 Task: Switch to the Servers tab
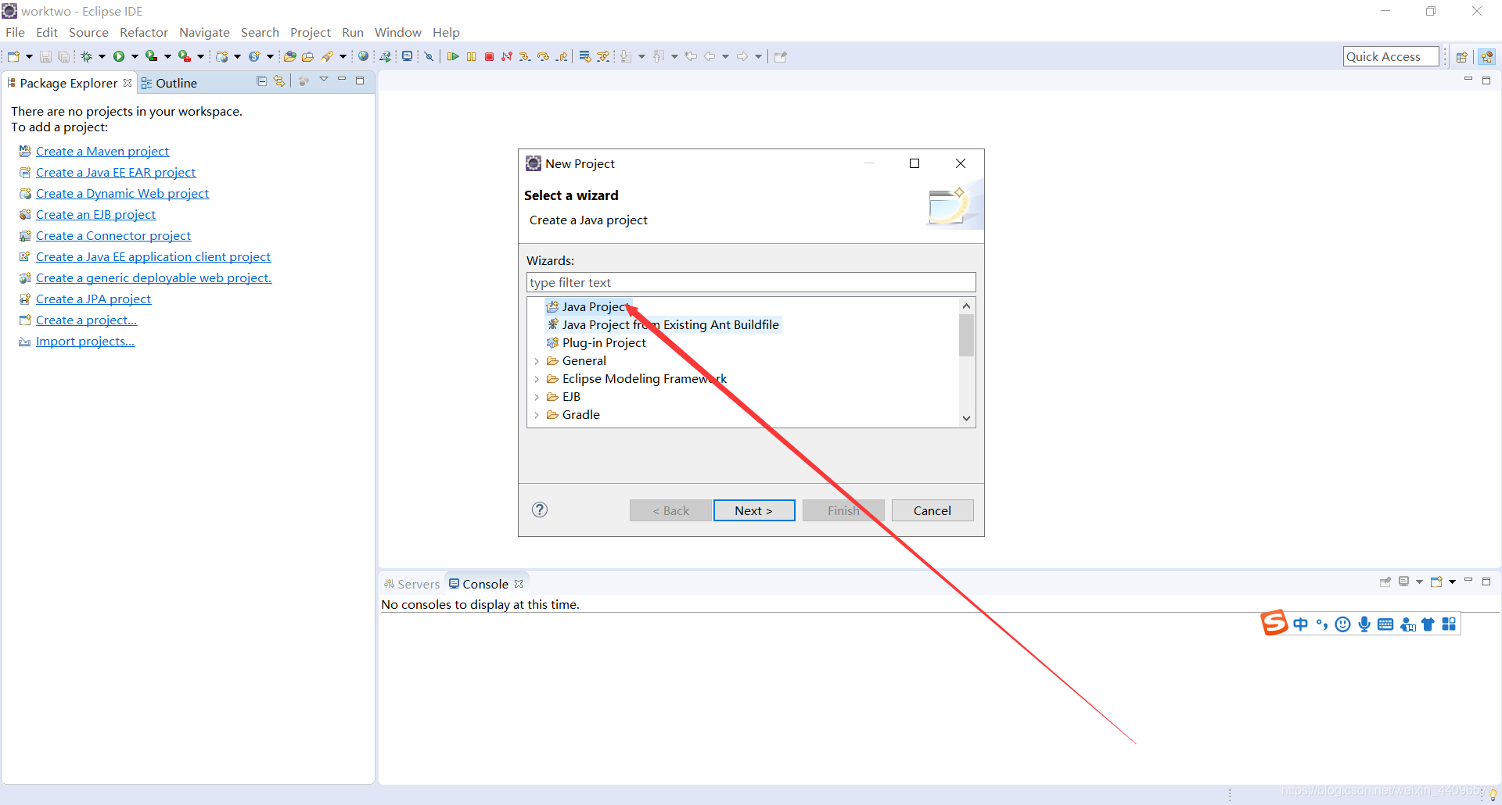click(x=411, y=584)
